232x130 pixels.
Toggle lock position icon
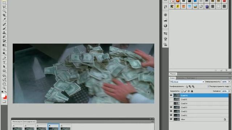click(x=188, y=91)
